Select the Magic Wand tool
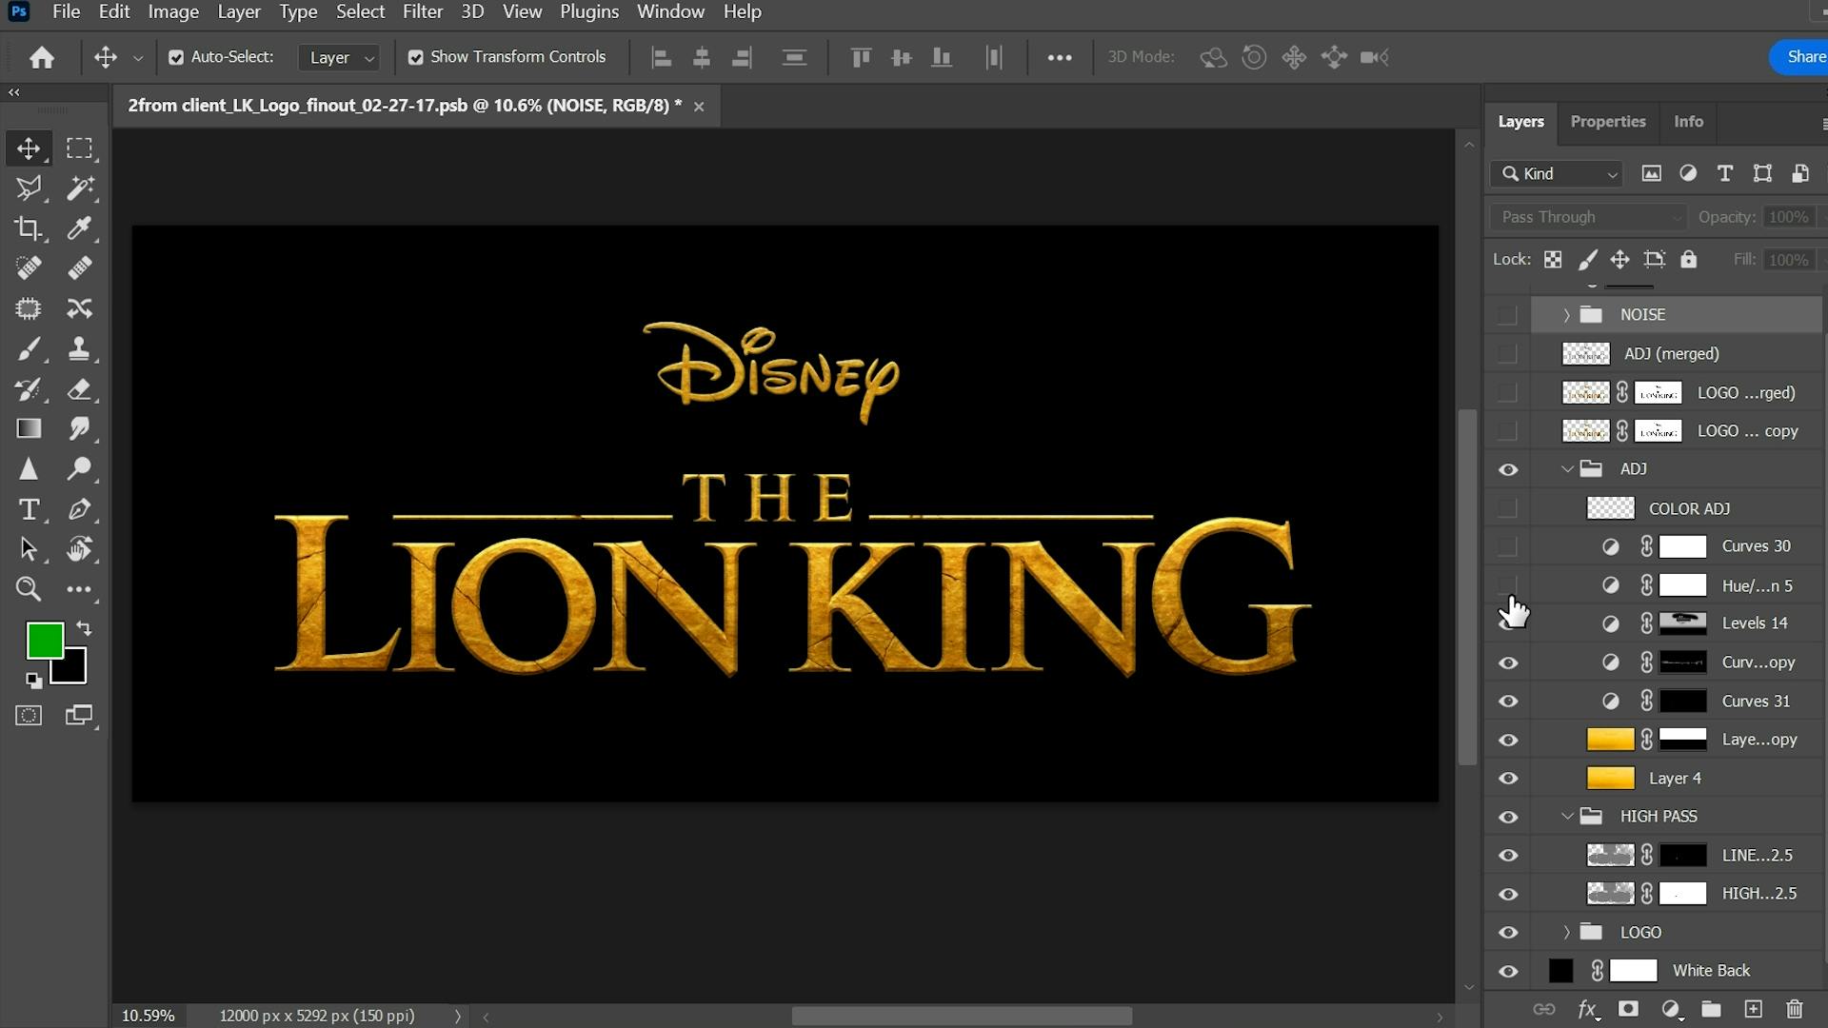Screen dimensions: 1828x1028 (x=79, y=188)
